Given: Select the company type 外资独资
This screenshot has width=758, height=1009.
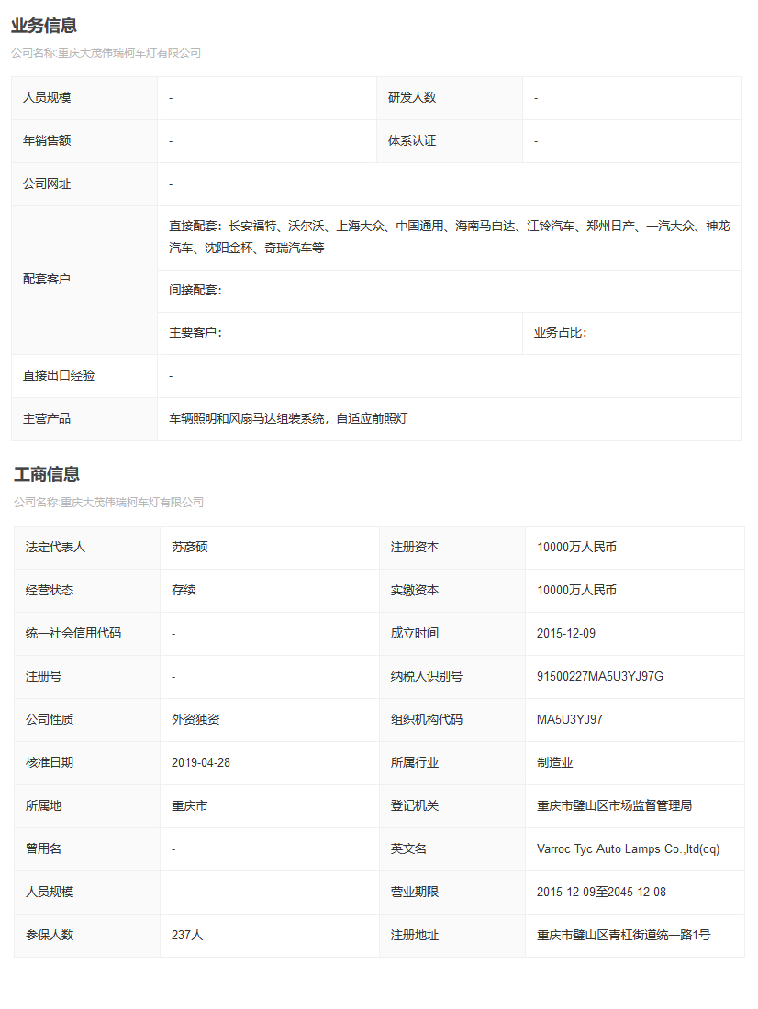Looking at the screenshot, I should [195, 719].
